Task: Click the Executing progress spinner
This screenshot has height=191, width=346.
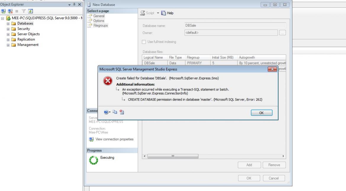Action: click(94, 160)
